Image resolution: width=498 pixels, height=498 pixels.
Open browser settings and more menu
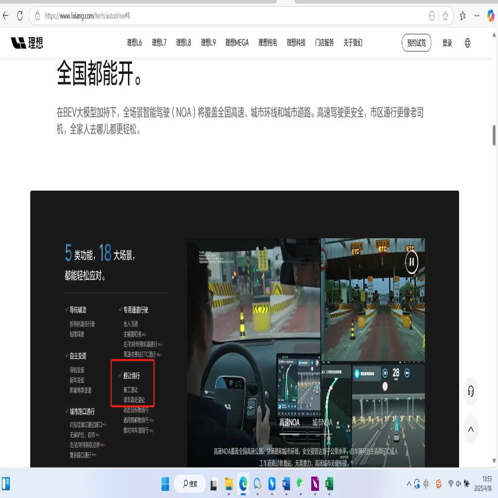point(477,16)
